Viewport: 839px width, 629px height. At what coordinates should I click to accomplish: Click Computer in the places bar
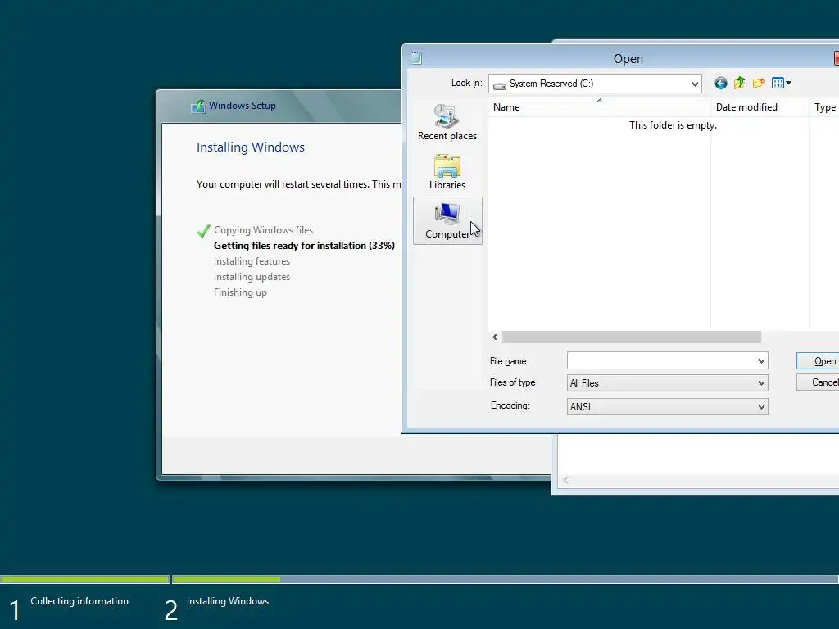point(447,221)
